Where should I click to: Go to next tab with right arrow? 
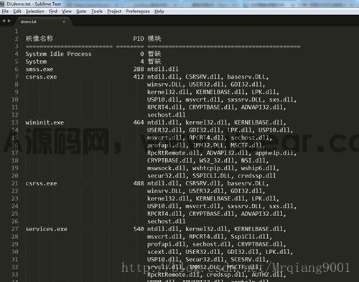(x=9, y=21)
